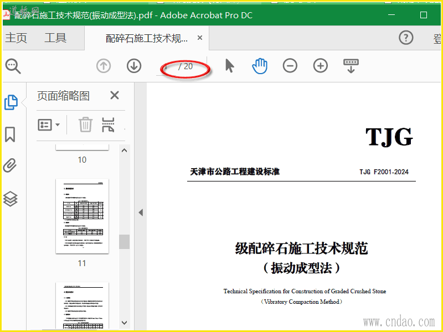Click the standard number TJG F2001-2024
The width and height of the screenshot is (443, 332).
(384, 172)
